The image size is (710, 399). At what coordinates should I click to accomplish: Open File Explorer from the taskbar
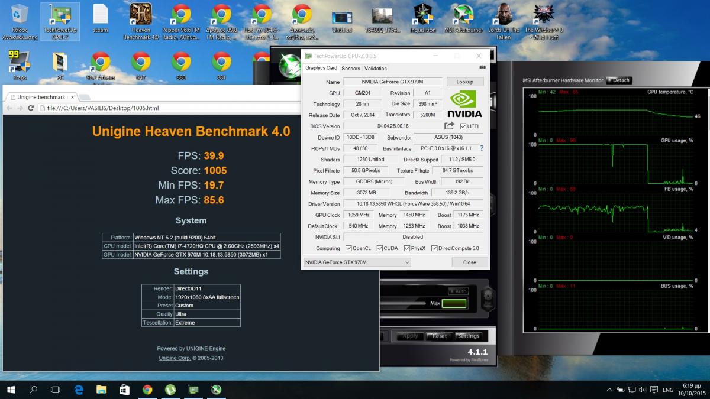[x=101, y=390]
